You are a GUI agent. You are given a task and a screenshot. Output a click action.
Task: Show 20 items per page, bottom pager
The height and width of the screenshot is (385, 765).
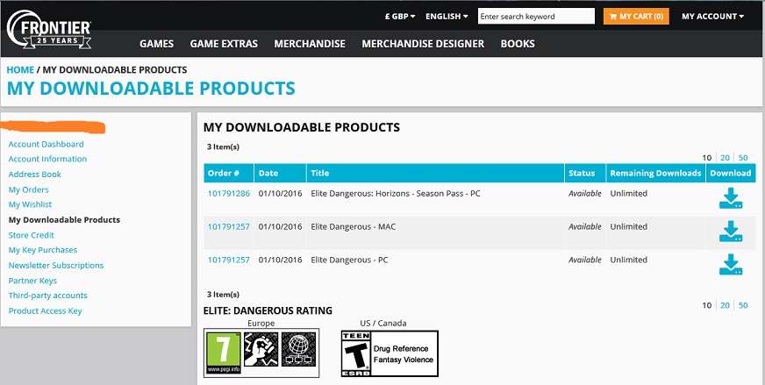[725, 305]
